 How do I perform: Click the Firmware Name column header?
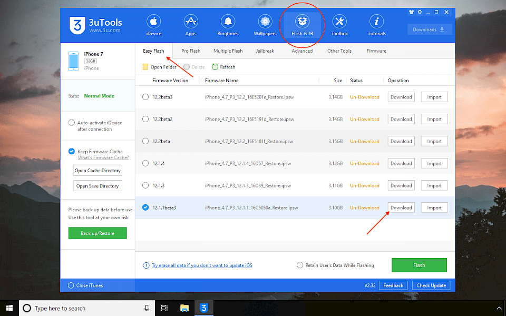(x=222, y=81)
